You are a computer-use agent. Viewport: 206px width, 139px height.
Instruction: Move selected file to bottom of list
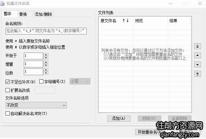(197, 74)
